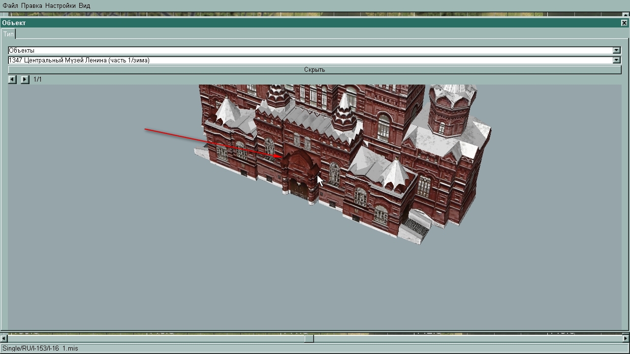Click the mission file path in status bar

tap(40, 348)
